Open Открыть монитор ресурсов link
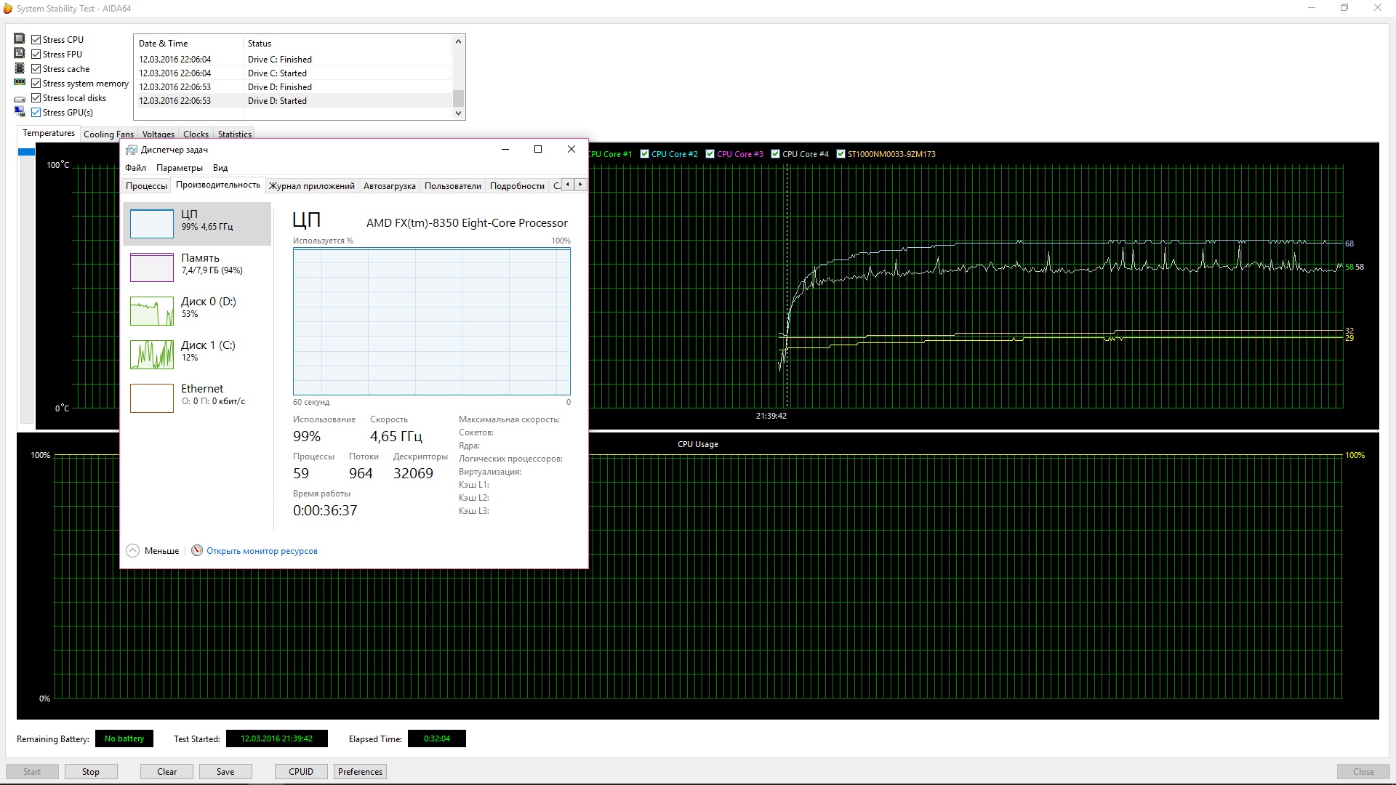This screenshot has width=1396, height=785. (x=262, y=551)
